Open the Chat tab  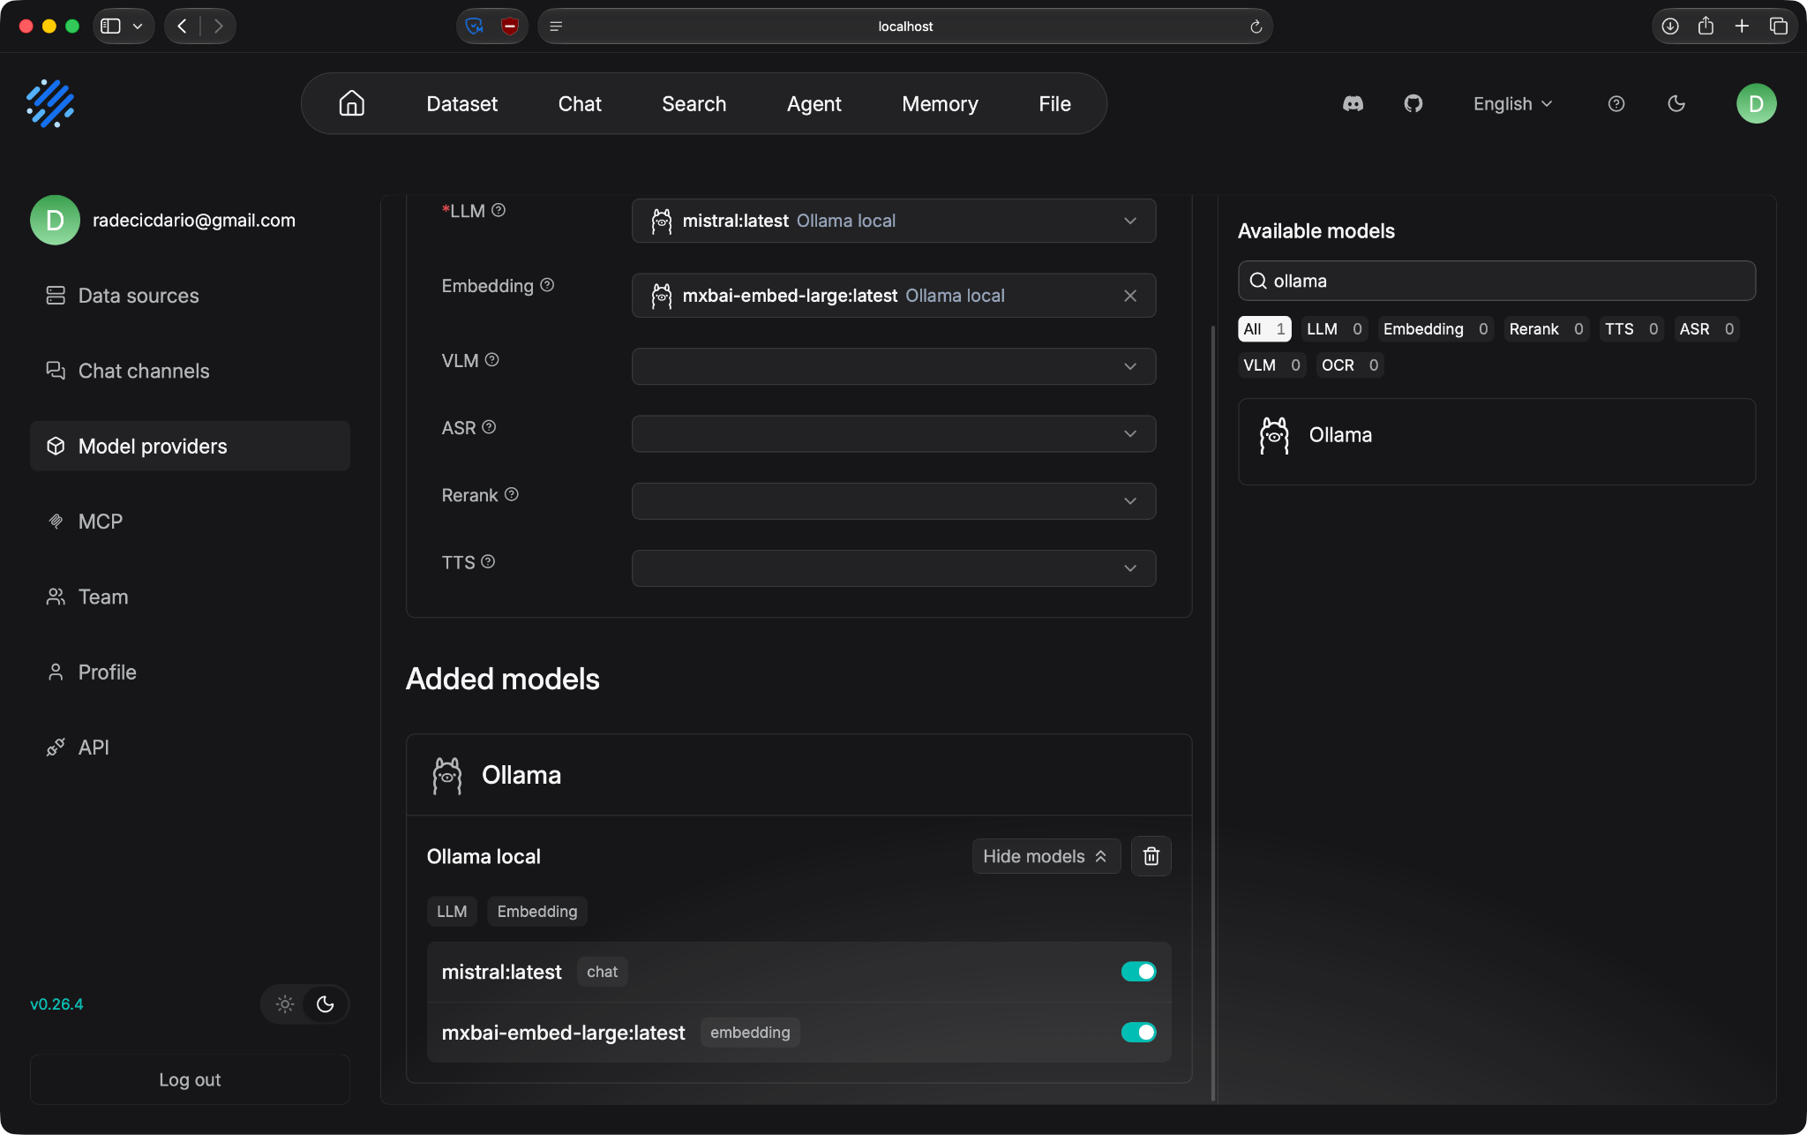580,103
